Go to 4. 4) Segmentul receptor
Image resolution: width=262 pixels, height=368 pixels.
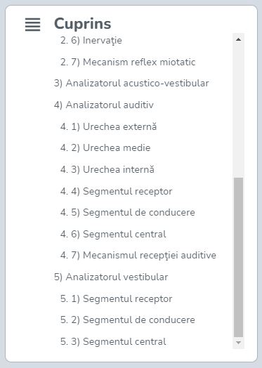point(116,191)
